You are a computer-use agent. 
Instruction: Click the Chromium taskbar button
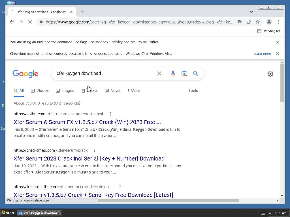pos(40,213)
